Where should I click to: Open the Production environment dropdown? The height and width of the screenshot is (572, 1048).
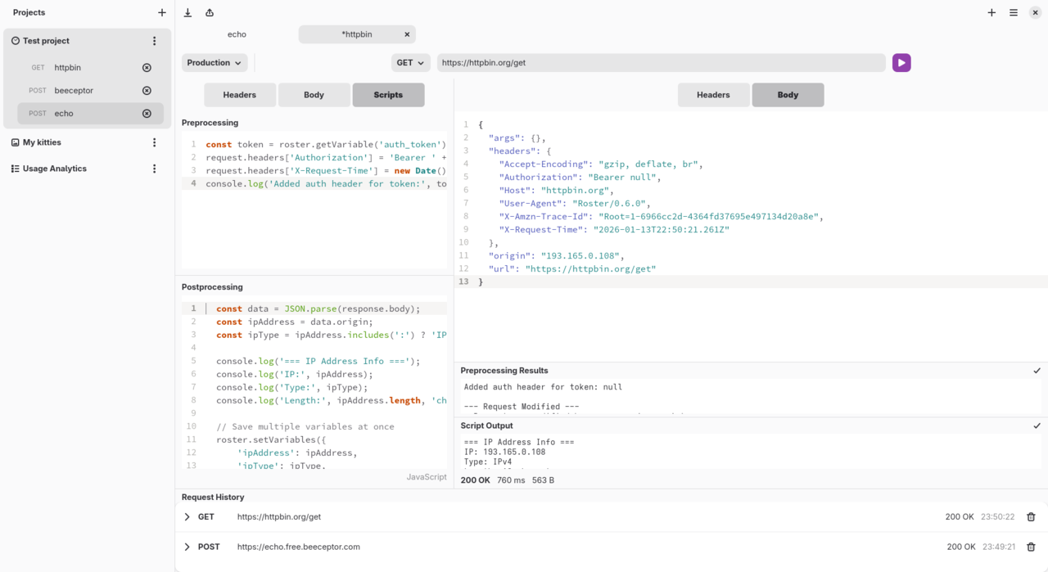pos(214,62)
